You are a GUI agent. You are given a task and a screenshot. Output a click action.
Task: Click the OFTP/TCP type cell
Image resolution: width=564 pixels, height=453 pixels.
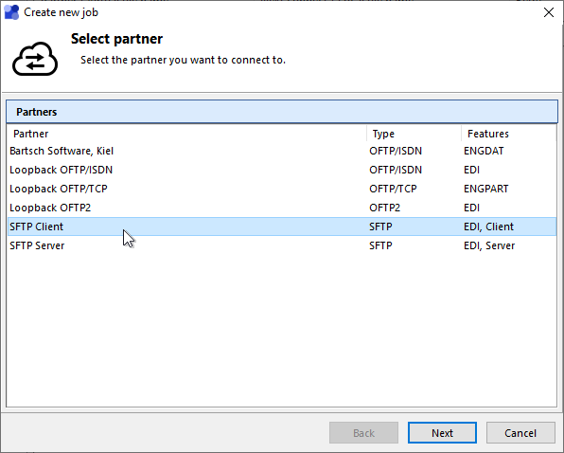[393, 189]
